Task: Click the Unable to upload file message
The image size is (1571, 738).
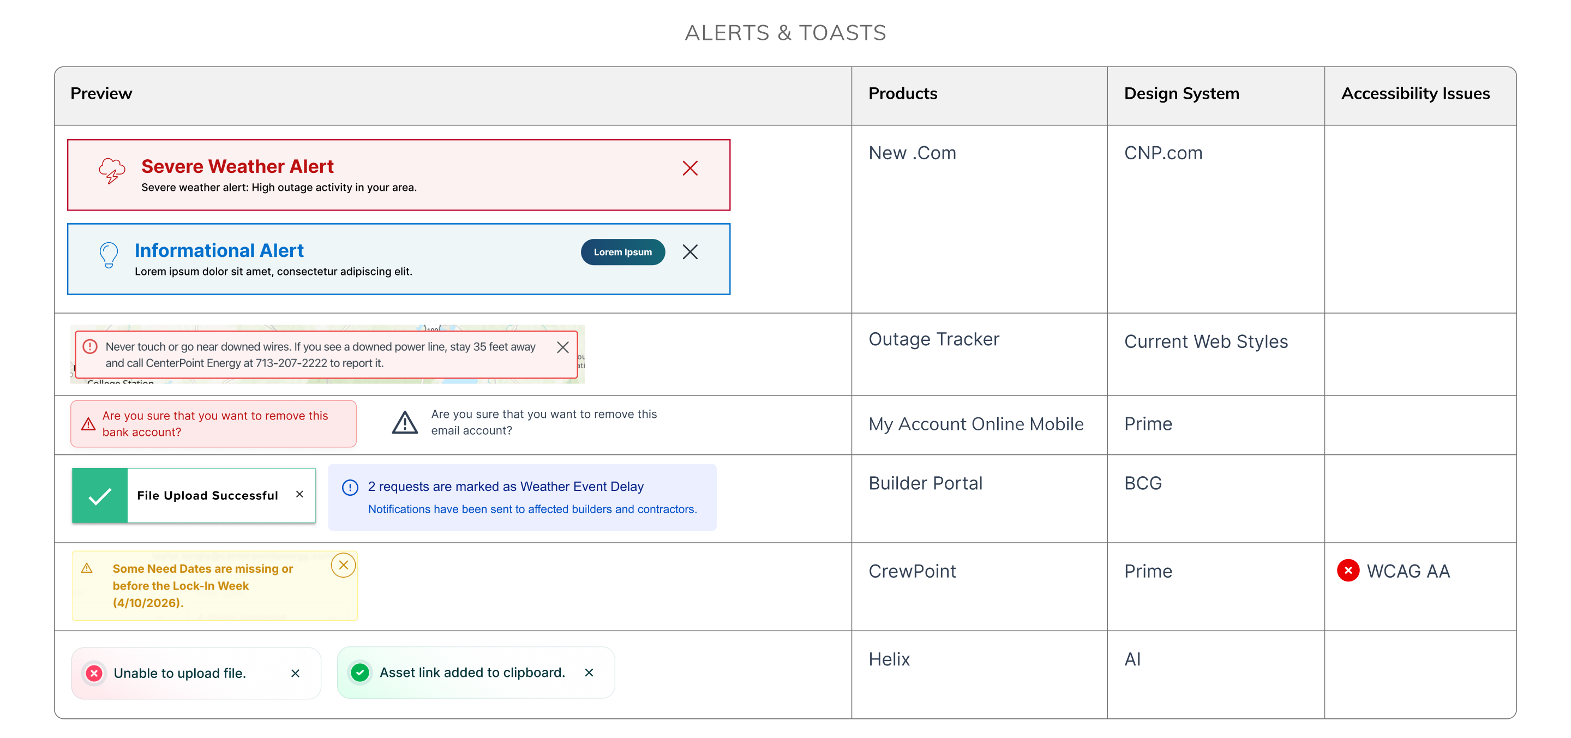Action: click(179, 673)
